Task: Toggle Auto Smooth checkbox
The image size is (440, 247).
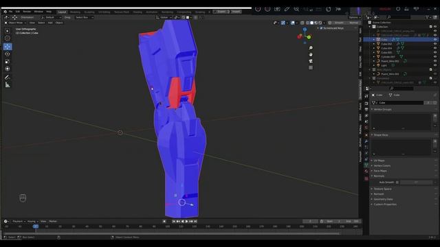Action: (x=397, y=183)
